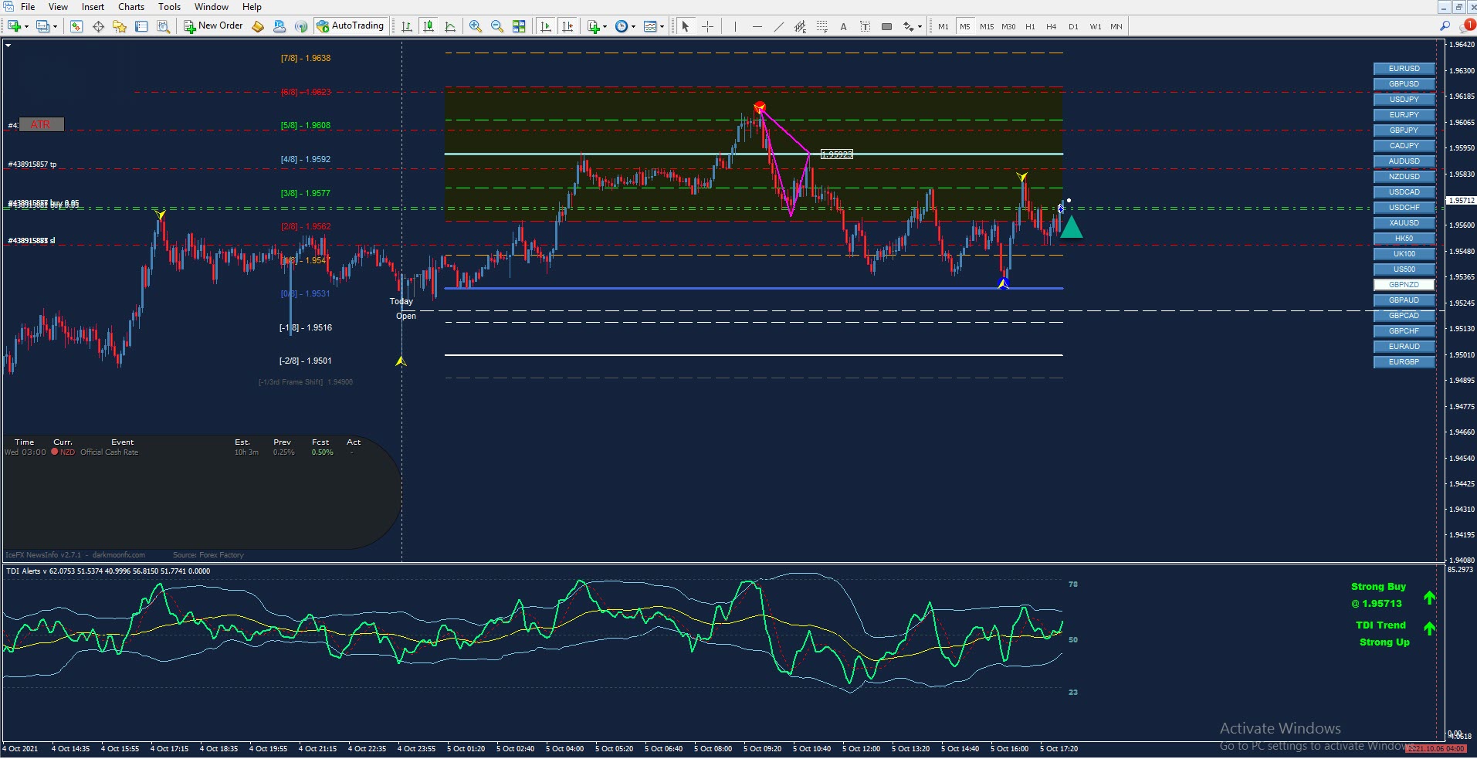Image resolution: width=1477 pixels, height=759 pixels.
Task: Toggle chart auto scroll
Action: [546, 26]
